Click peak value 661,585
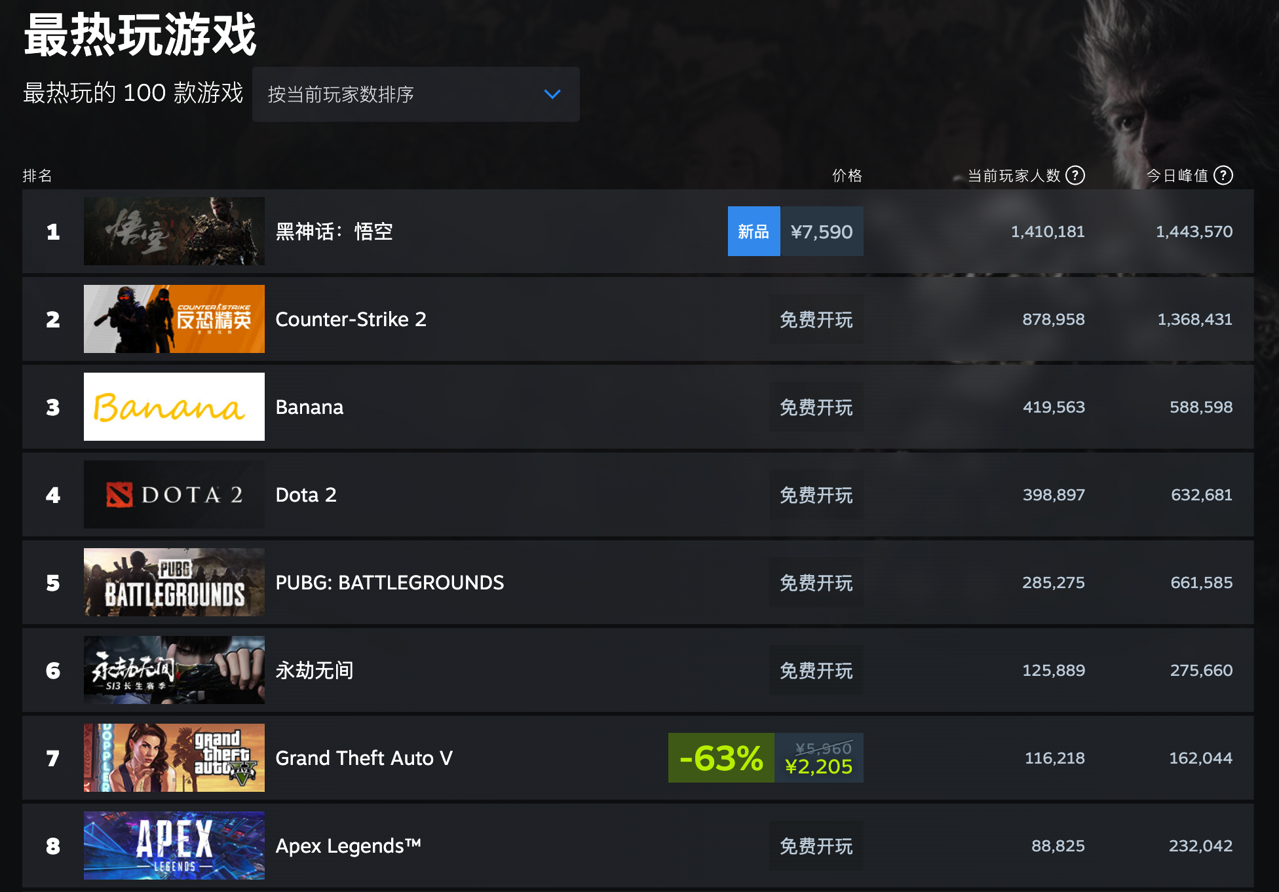This screenshot has width=1279, height=892. pyautogui.click(x=1202, y=582)
